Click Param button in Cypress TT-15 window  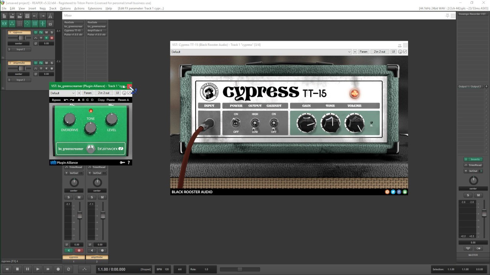(363, 52)
